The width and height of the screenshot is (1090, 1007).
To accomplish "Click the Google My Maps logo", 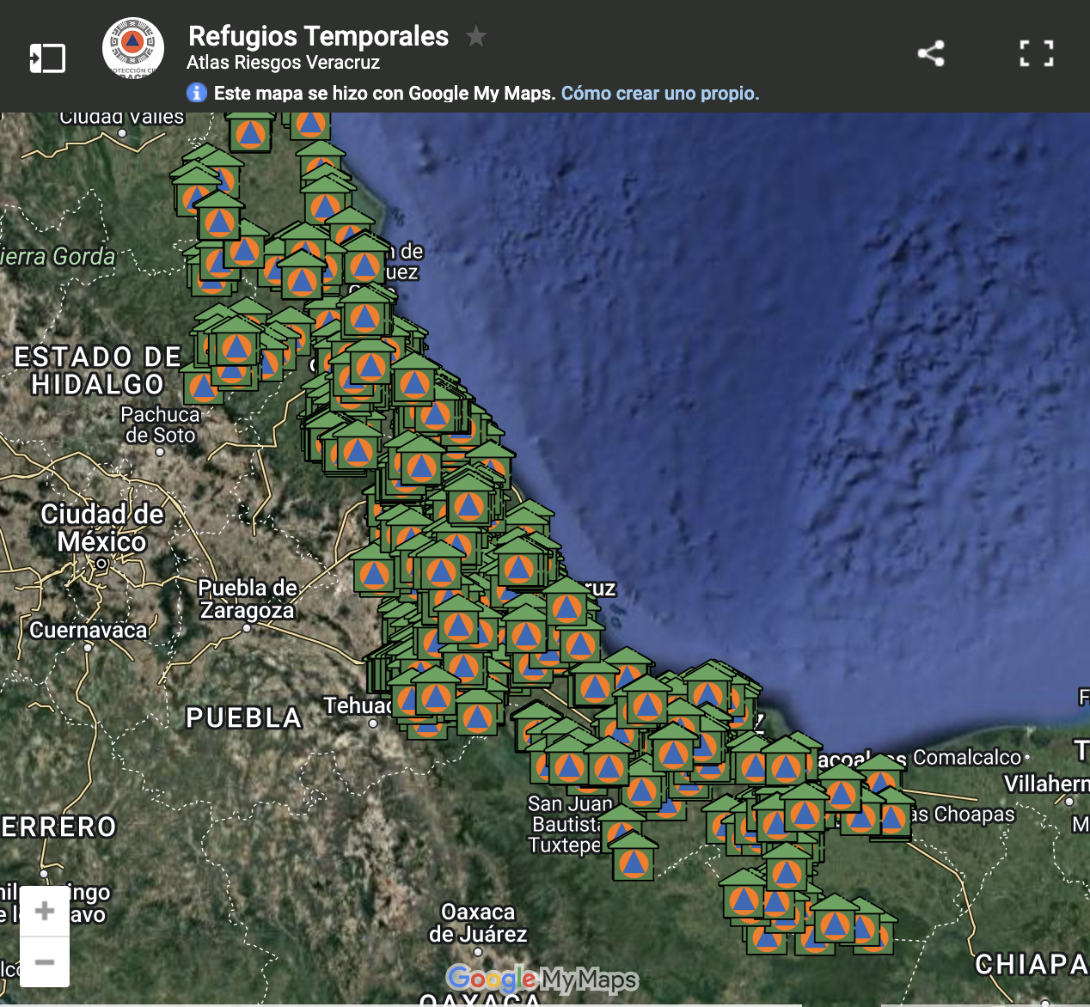I will click(x=542, y=979).
